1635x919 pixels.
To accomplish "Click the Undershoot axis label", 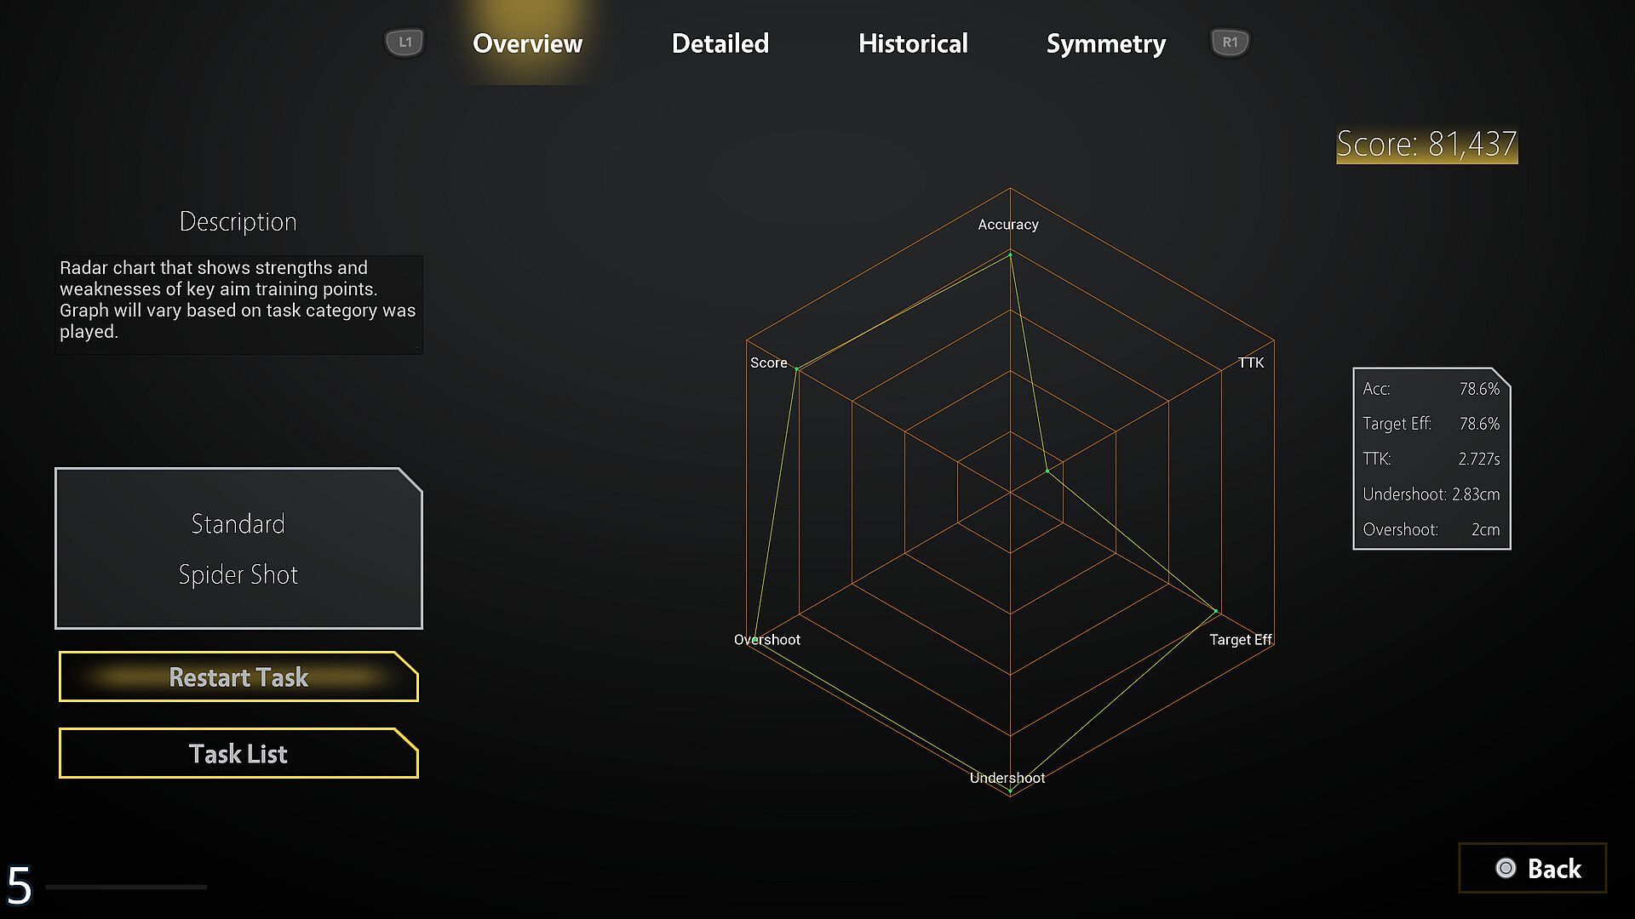I will (1007, 778).
